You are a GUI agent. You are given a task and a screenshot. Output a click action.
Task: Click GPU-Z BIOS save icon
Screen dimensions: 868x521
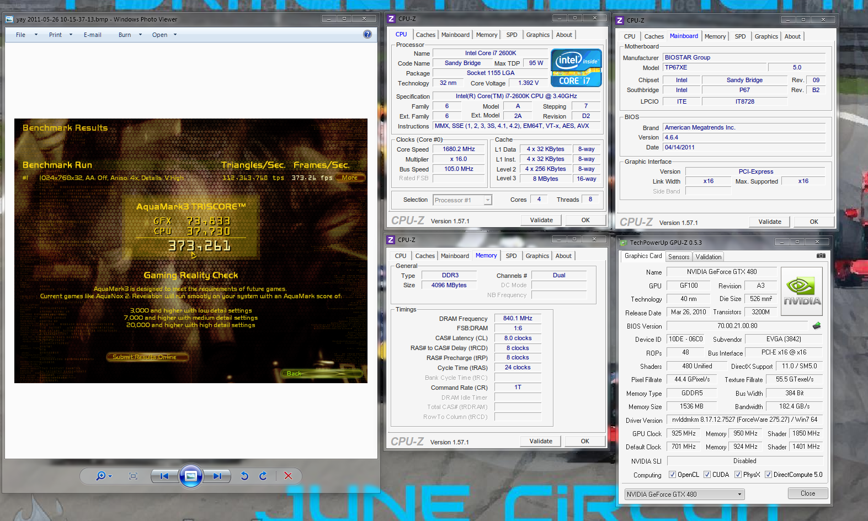(x=817, y=326)
